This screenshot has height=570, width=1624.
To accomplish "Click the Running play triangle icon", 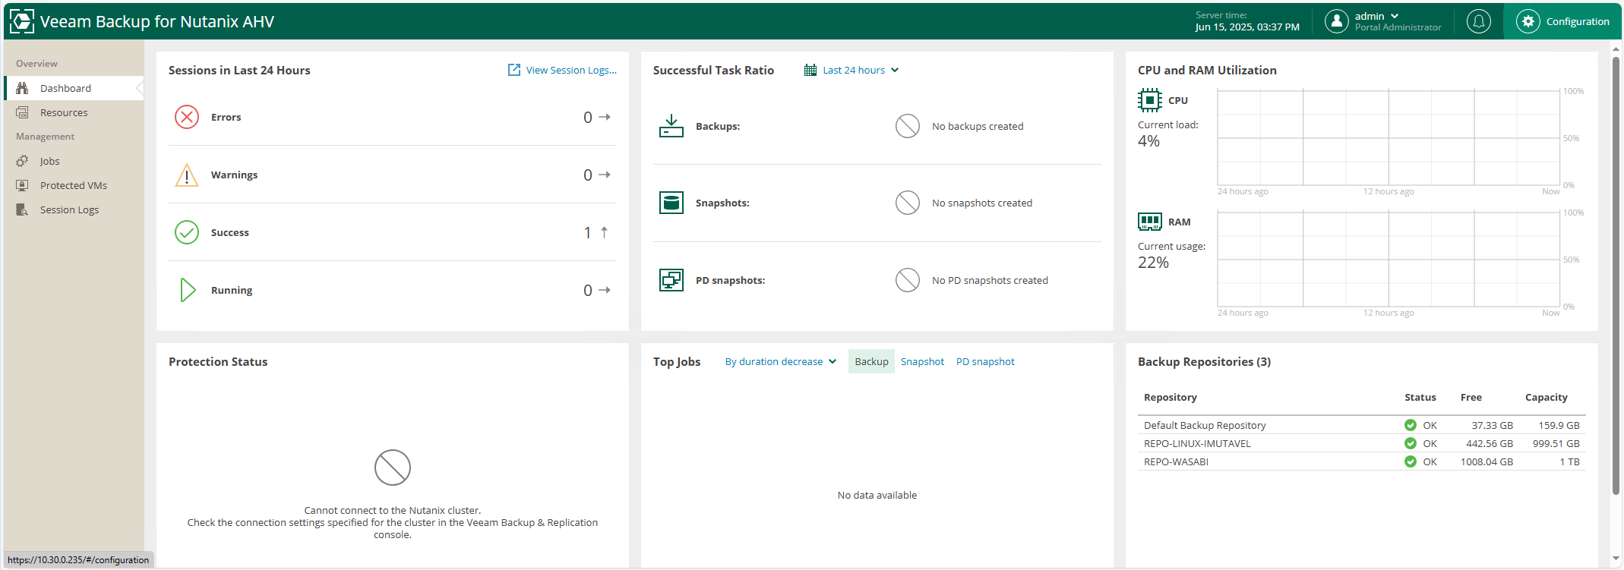I will (x=188, y=290).
